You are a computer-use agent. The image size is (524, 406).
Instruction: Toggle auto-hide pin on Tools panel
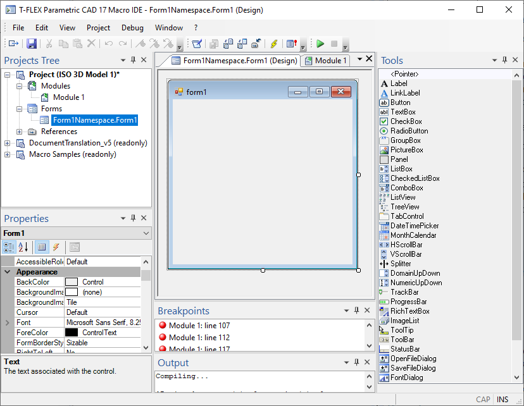(x=504, y=60)
